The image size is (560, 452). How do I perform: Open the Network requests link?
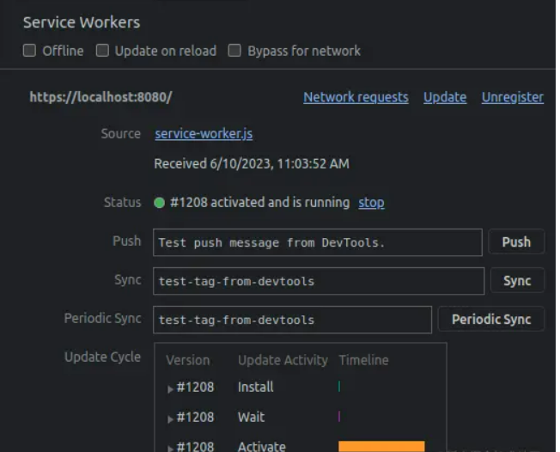[x=356, y=97]
